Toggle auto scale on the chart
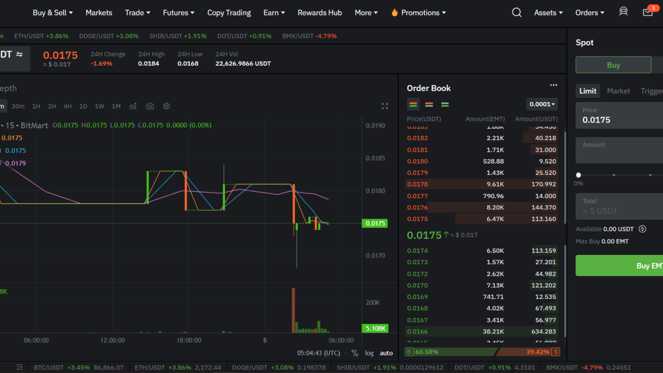 coord(386,353)
